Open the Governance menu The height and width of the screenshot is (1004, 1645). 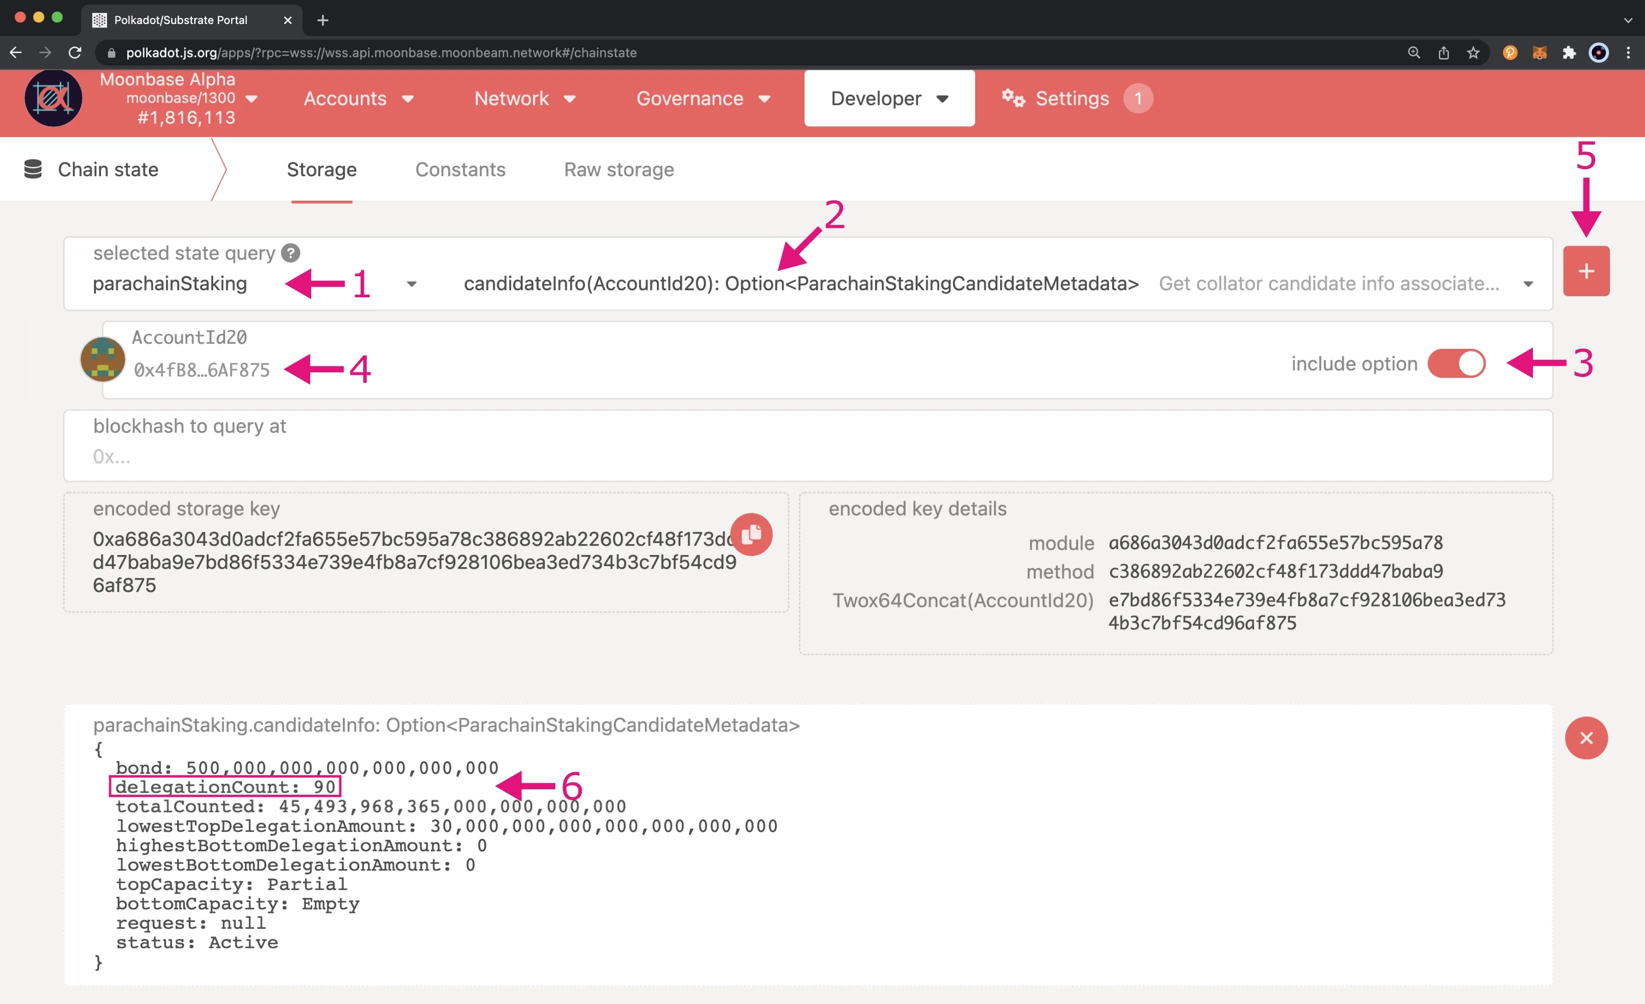tap(702, 98)
